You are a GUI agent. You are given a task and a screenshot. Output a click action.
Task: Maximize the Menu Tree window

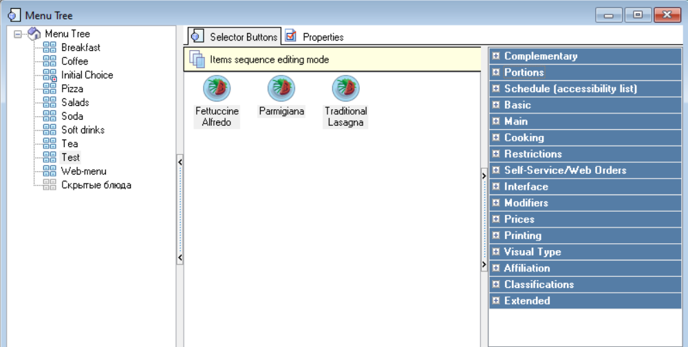(x=638, y=15)
